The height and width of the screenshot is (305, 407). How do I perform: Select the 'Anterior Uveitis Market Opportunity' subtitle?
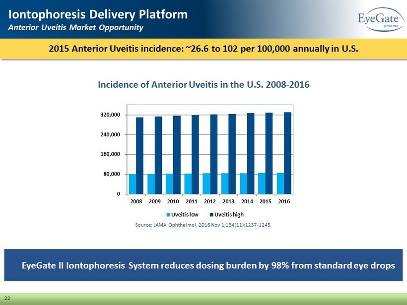(x=76, y=27)
